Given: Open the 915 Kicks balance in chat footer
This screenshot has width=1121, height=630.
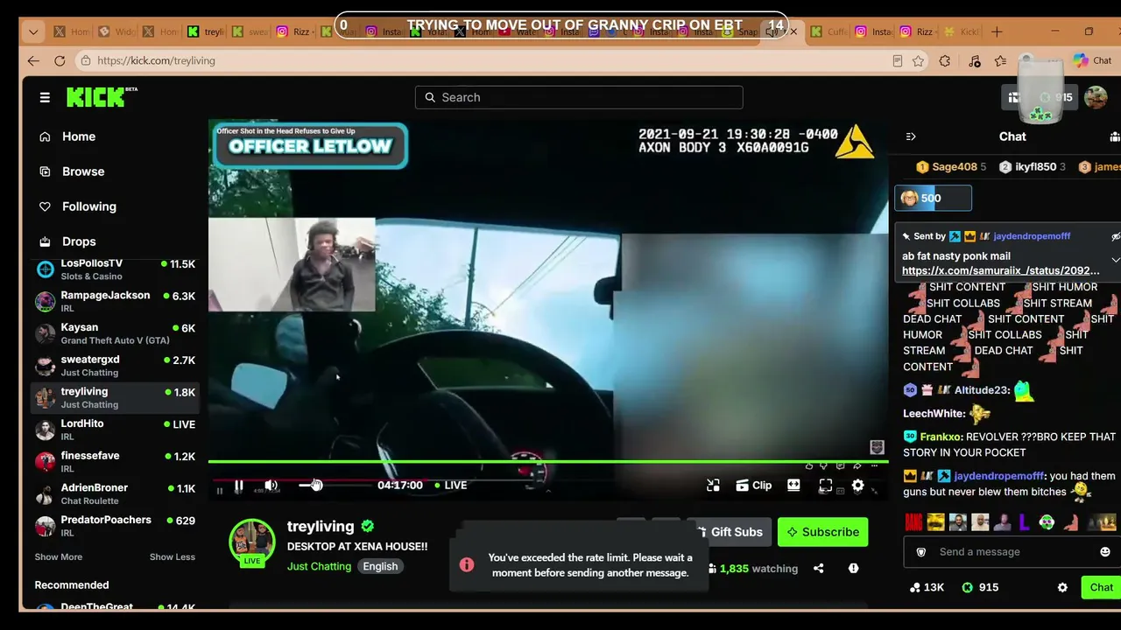Looking at the screenshot, I should (x=980, y=588).
